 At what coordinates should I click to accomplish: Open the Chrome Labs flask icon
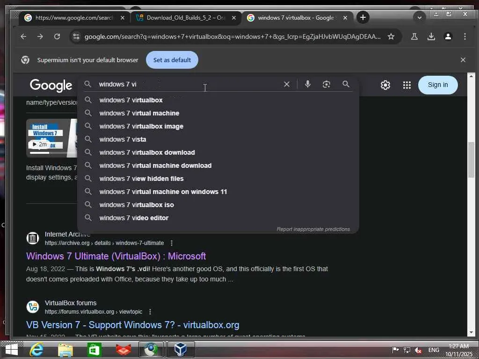click(414, 36)
